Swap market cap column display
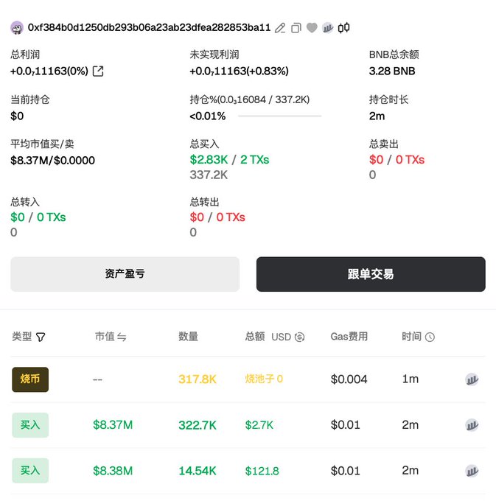Screen dimensions: 496x501 (122, 337)
